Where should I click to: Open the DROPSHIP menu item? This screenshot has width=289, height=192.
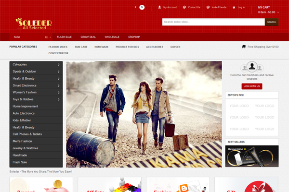click(x=134, y=37)
